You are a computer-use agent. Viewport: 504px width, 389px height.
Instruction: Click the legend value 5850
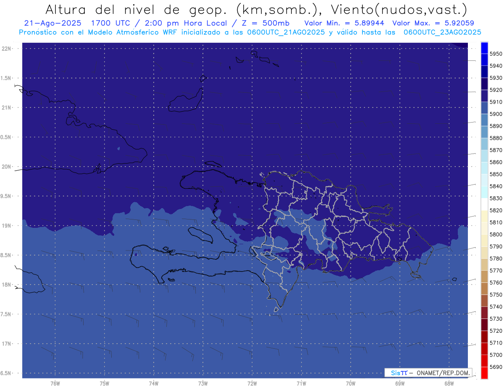click(496, 174)
